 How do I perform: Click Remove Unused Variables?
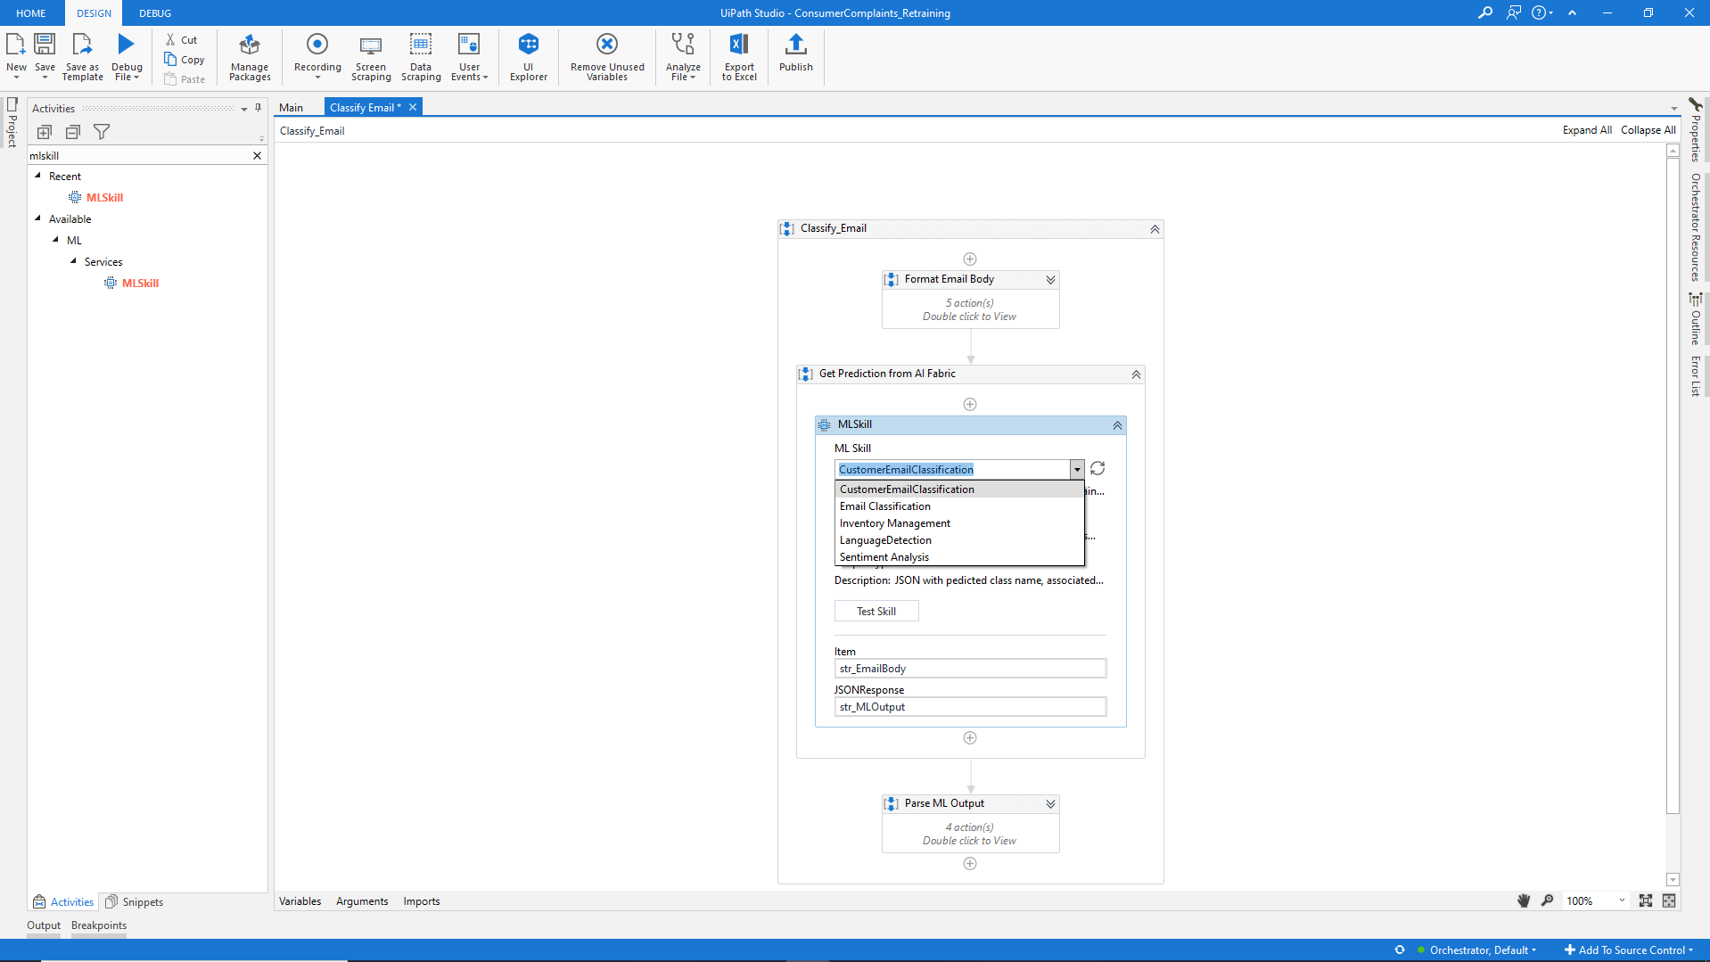coord(607,57)
